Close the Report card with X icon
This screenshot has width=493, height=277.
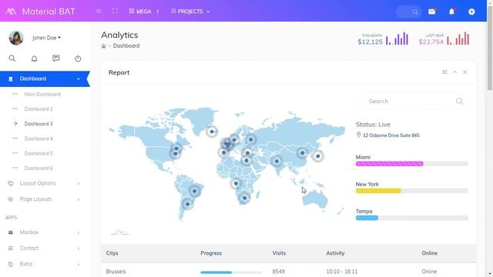[x=464, y=72]
